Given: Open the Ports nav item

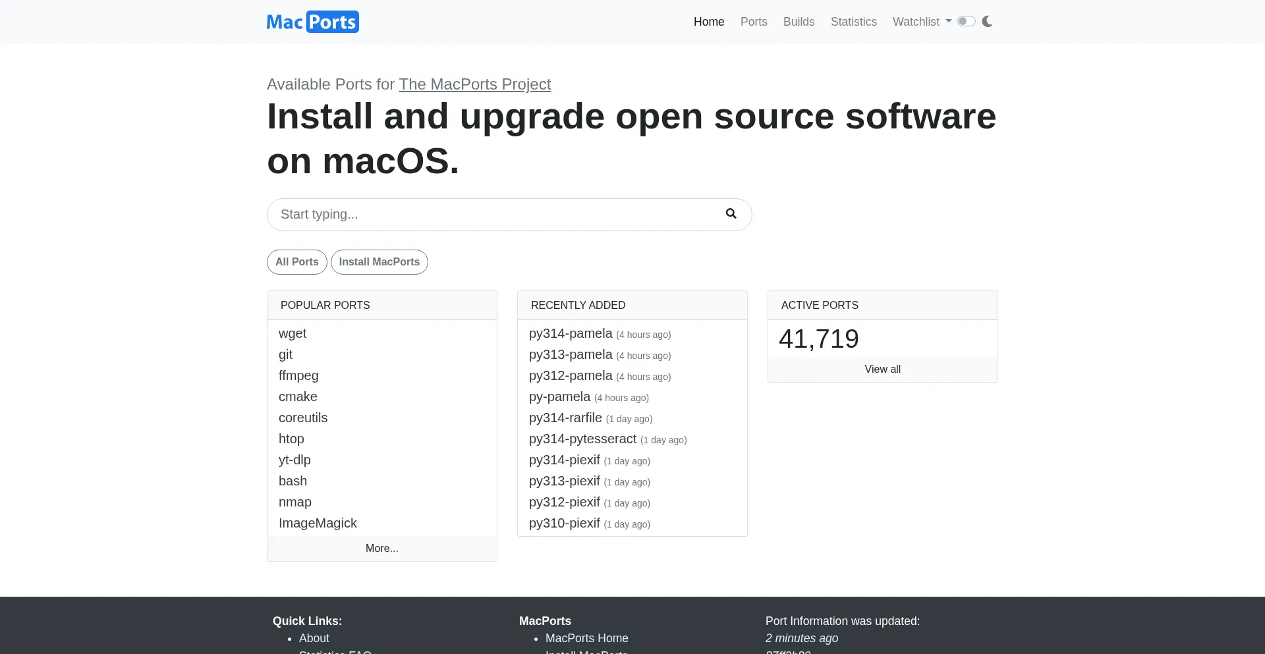Looking at the screenshot, I should pos(754,22).
